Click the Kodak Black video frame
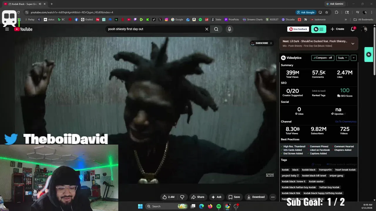376x211 pixels. (x=146, y=110)
